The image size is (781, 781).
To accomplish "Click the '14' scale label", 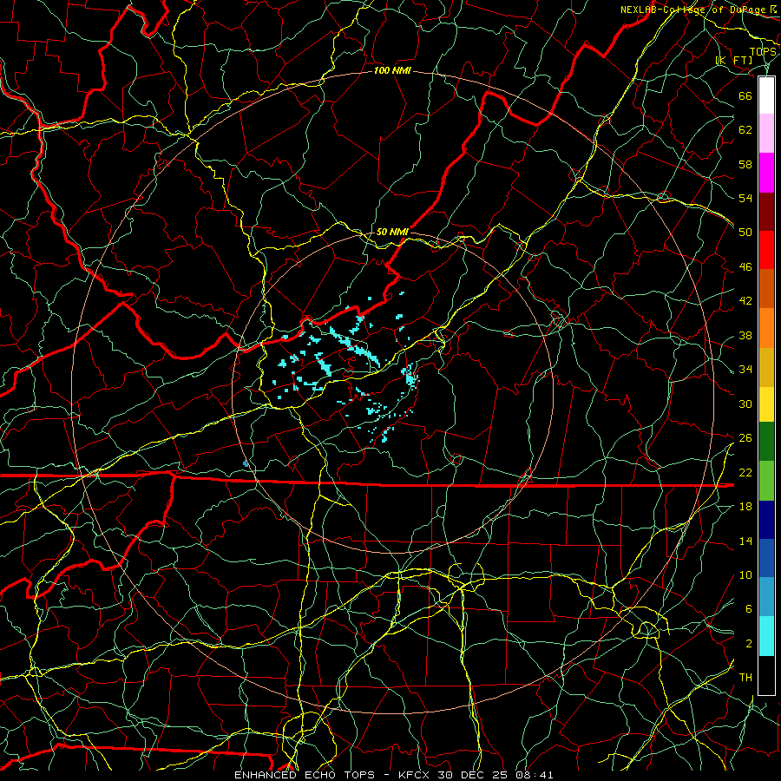I will pyautogui.click(x=745, y=541).
